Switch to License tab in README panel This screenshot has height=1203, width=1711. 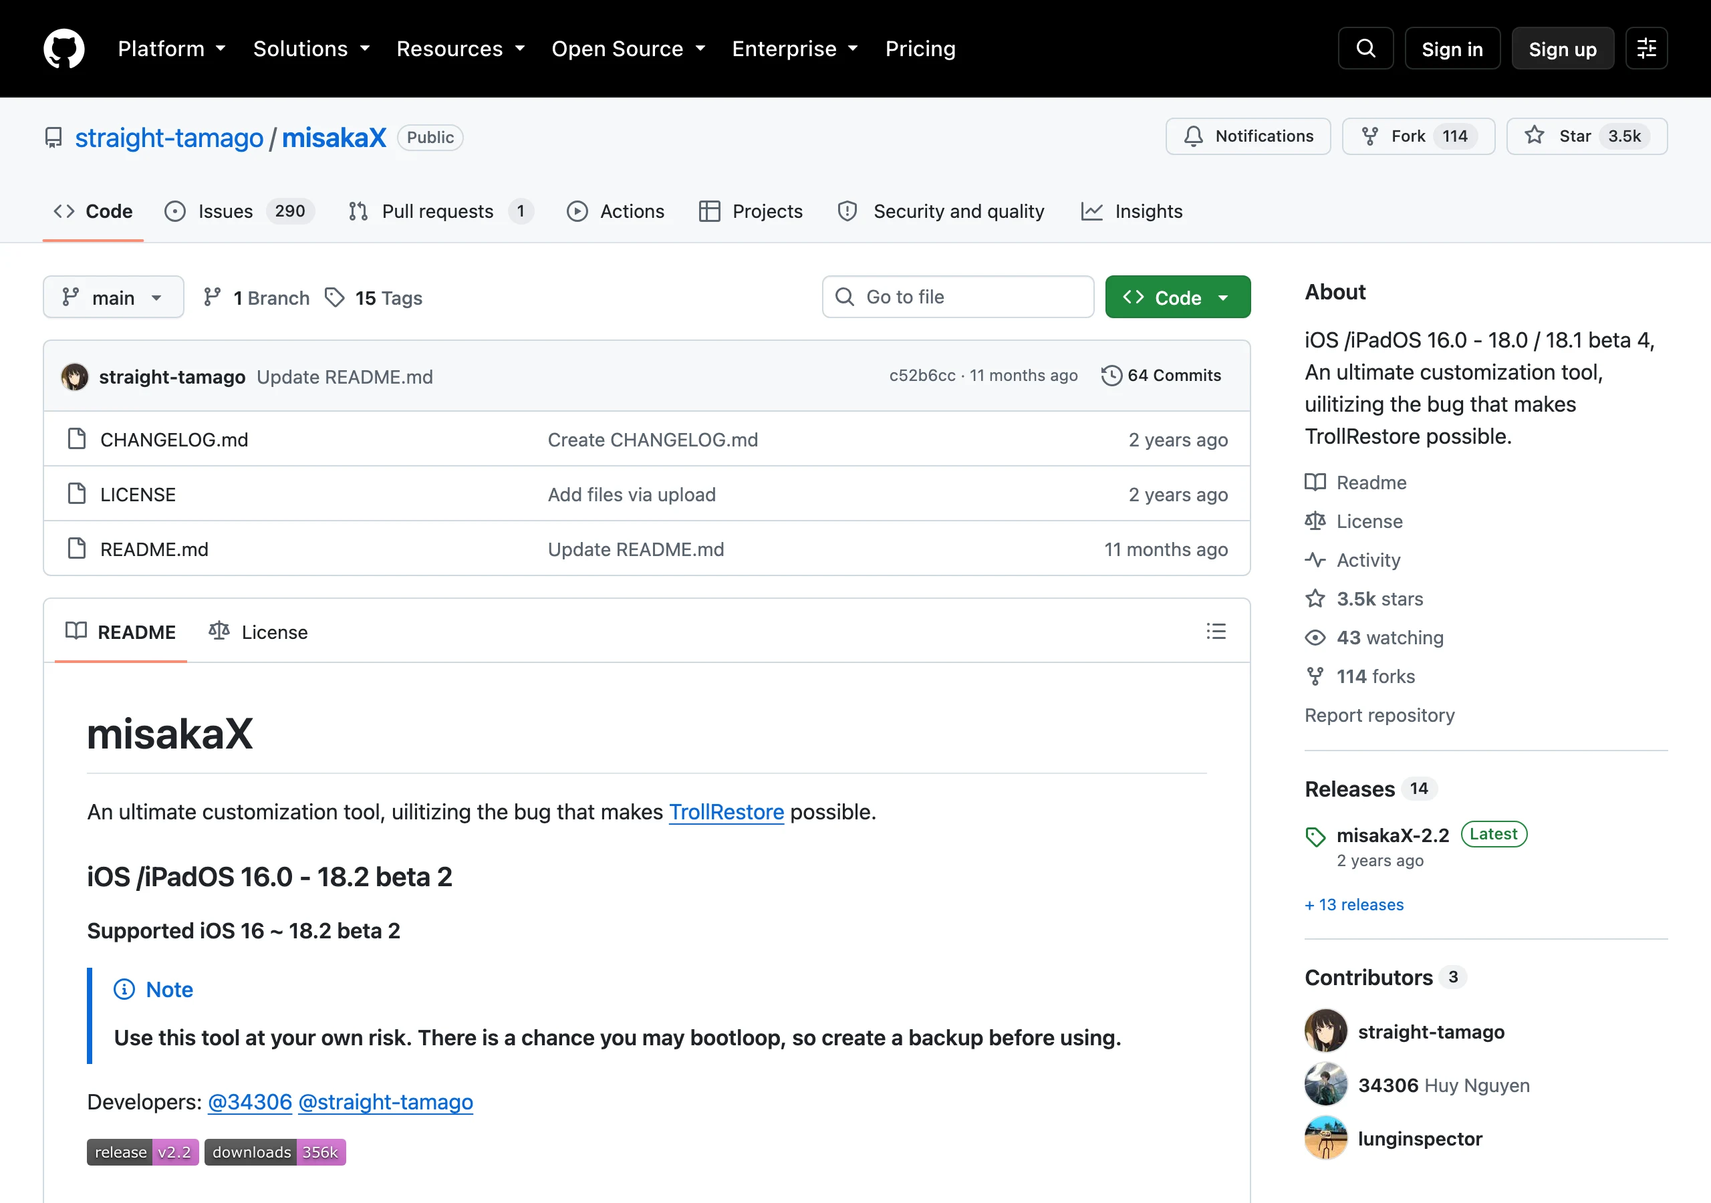258,632
